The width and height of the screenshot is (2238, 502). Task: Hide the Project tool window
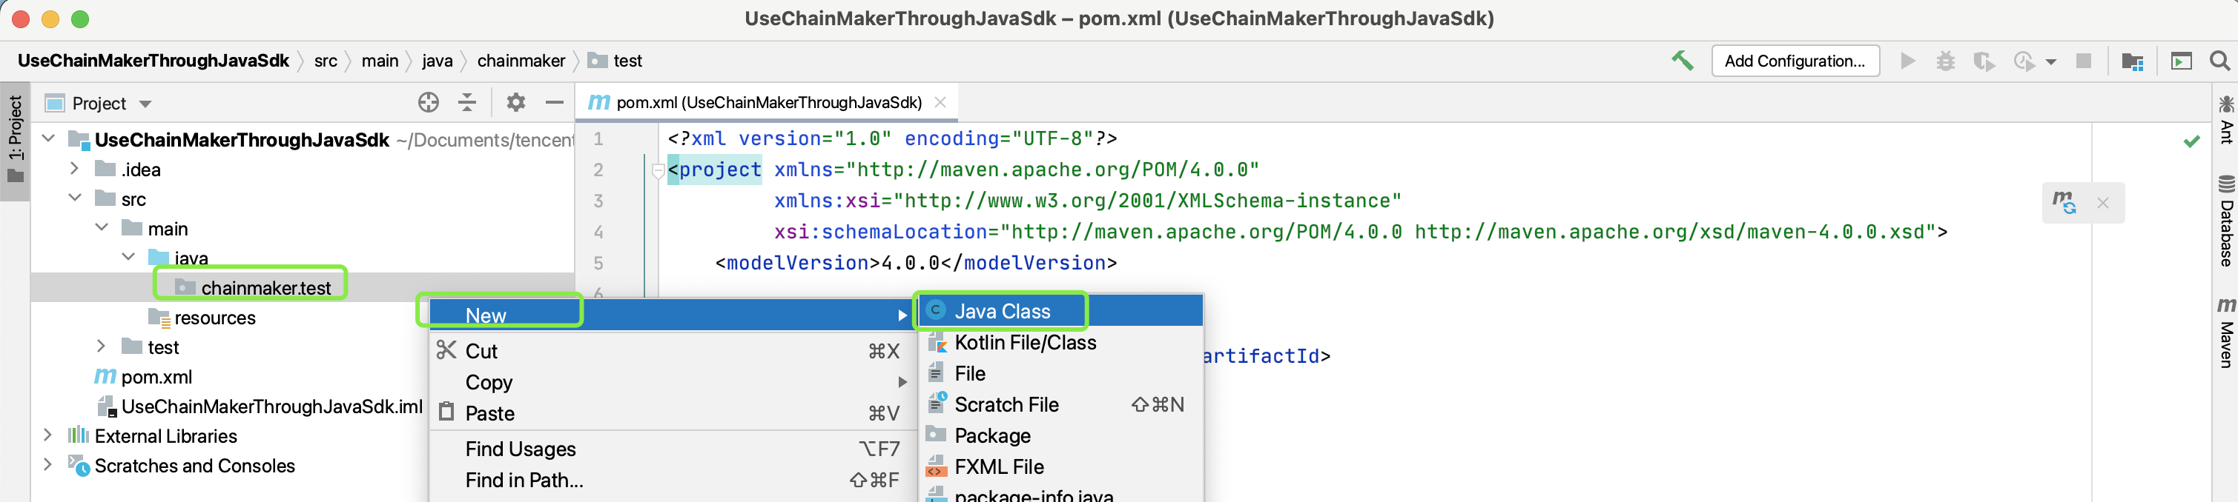(x=554, y=103)
